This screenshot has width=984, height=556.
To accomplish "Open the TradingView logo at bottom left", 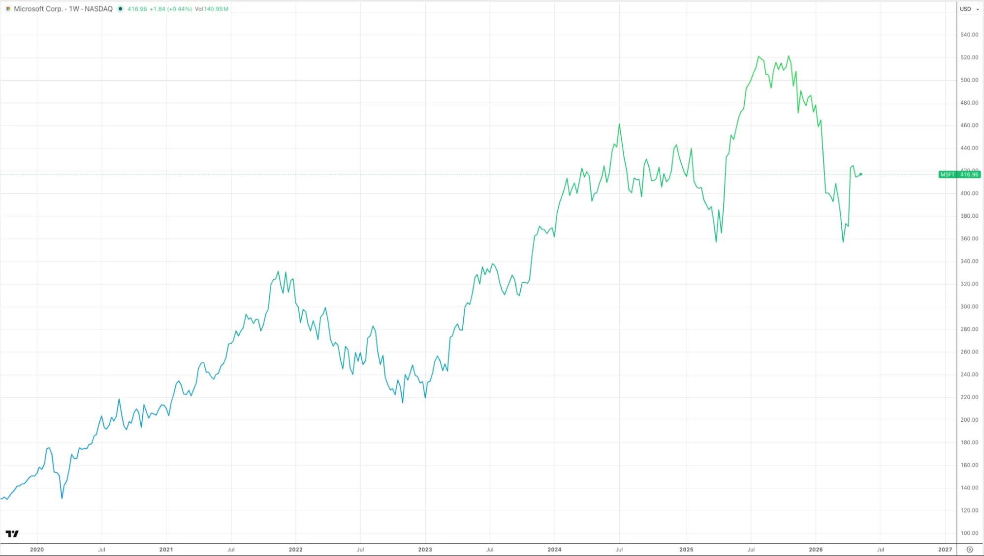I will (12, 533).
